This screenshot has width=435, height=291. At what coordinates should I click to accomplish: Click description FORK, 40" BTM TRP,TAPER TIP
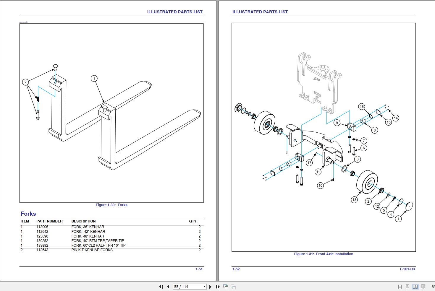tap(98, 241)
